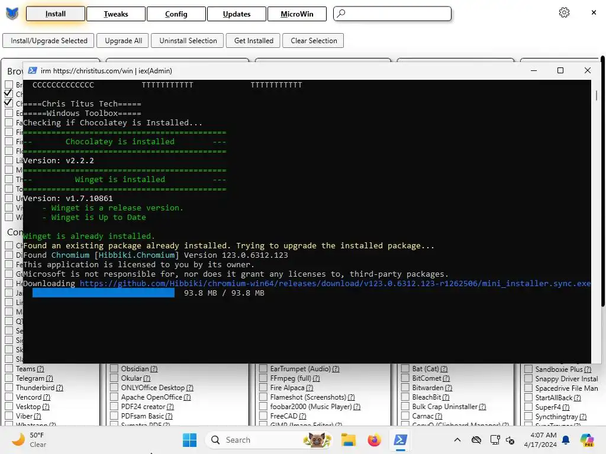Click the Clear Selection button
Screen dimensions: 606x454
313,41
